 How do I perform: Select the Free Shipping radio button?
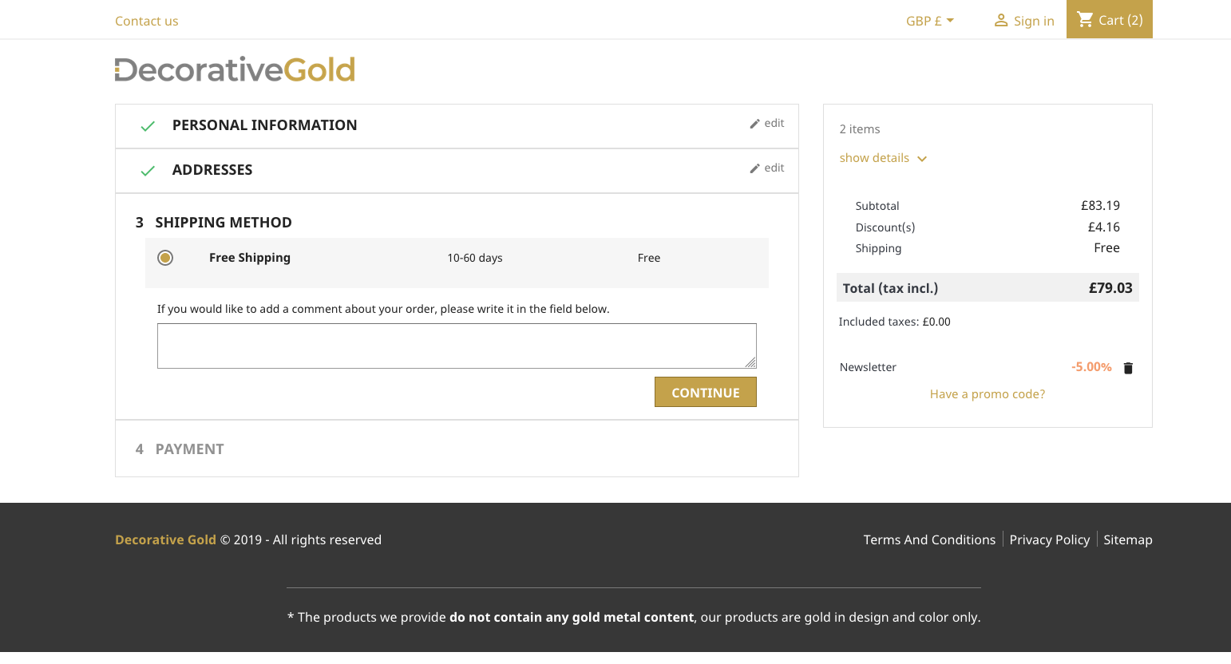click(165, 258)
